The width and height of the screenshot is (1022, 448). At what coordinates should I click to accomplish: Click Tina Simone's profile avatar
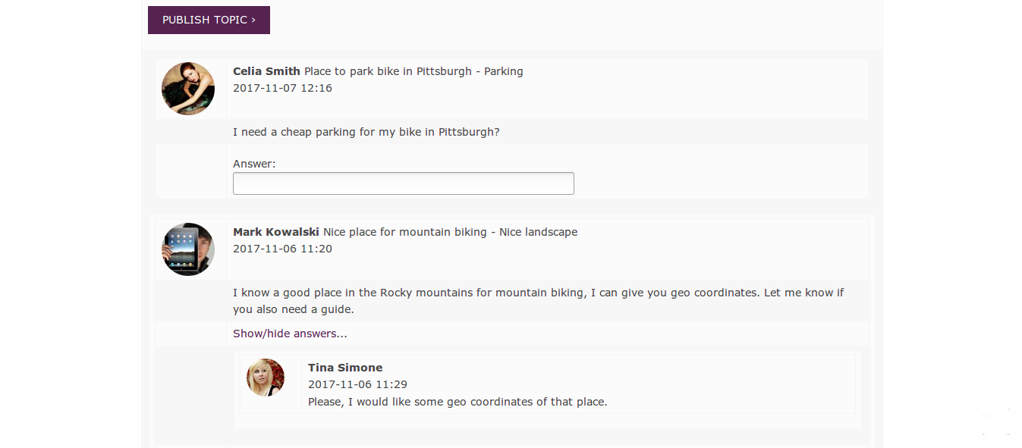266,378
